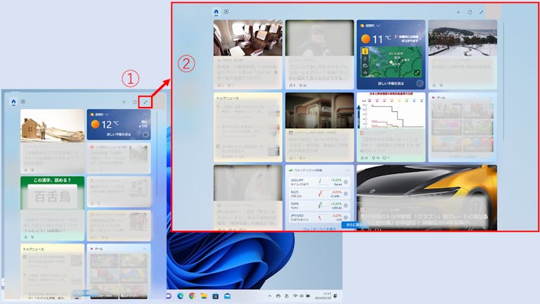Select wind layer on weather map
Screen dimensions: 540x304
tap(365, 72)
